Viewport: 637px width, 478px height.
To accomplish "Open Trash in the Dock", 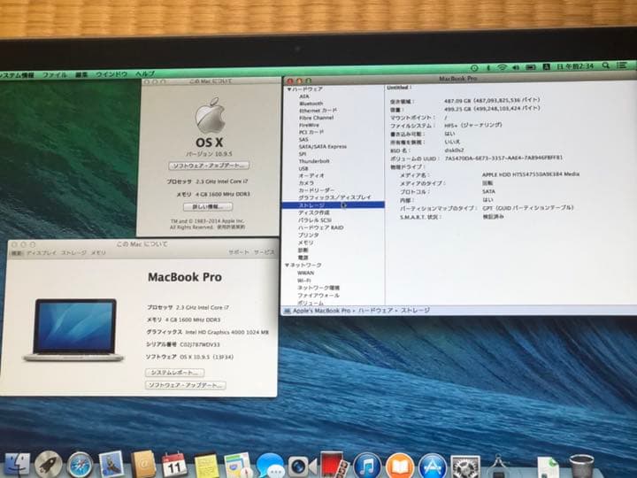I will (x=581, y=466).
